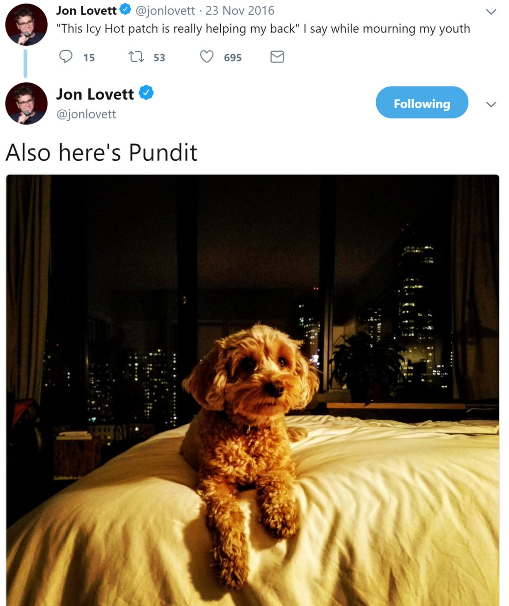Open the main tweet's profile avatar

26,103
